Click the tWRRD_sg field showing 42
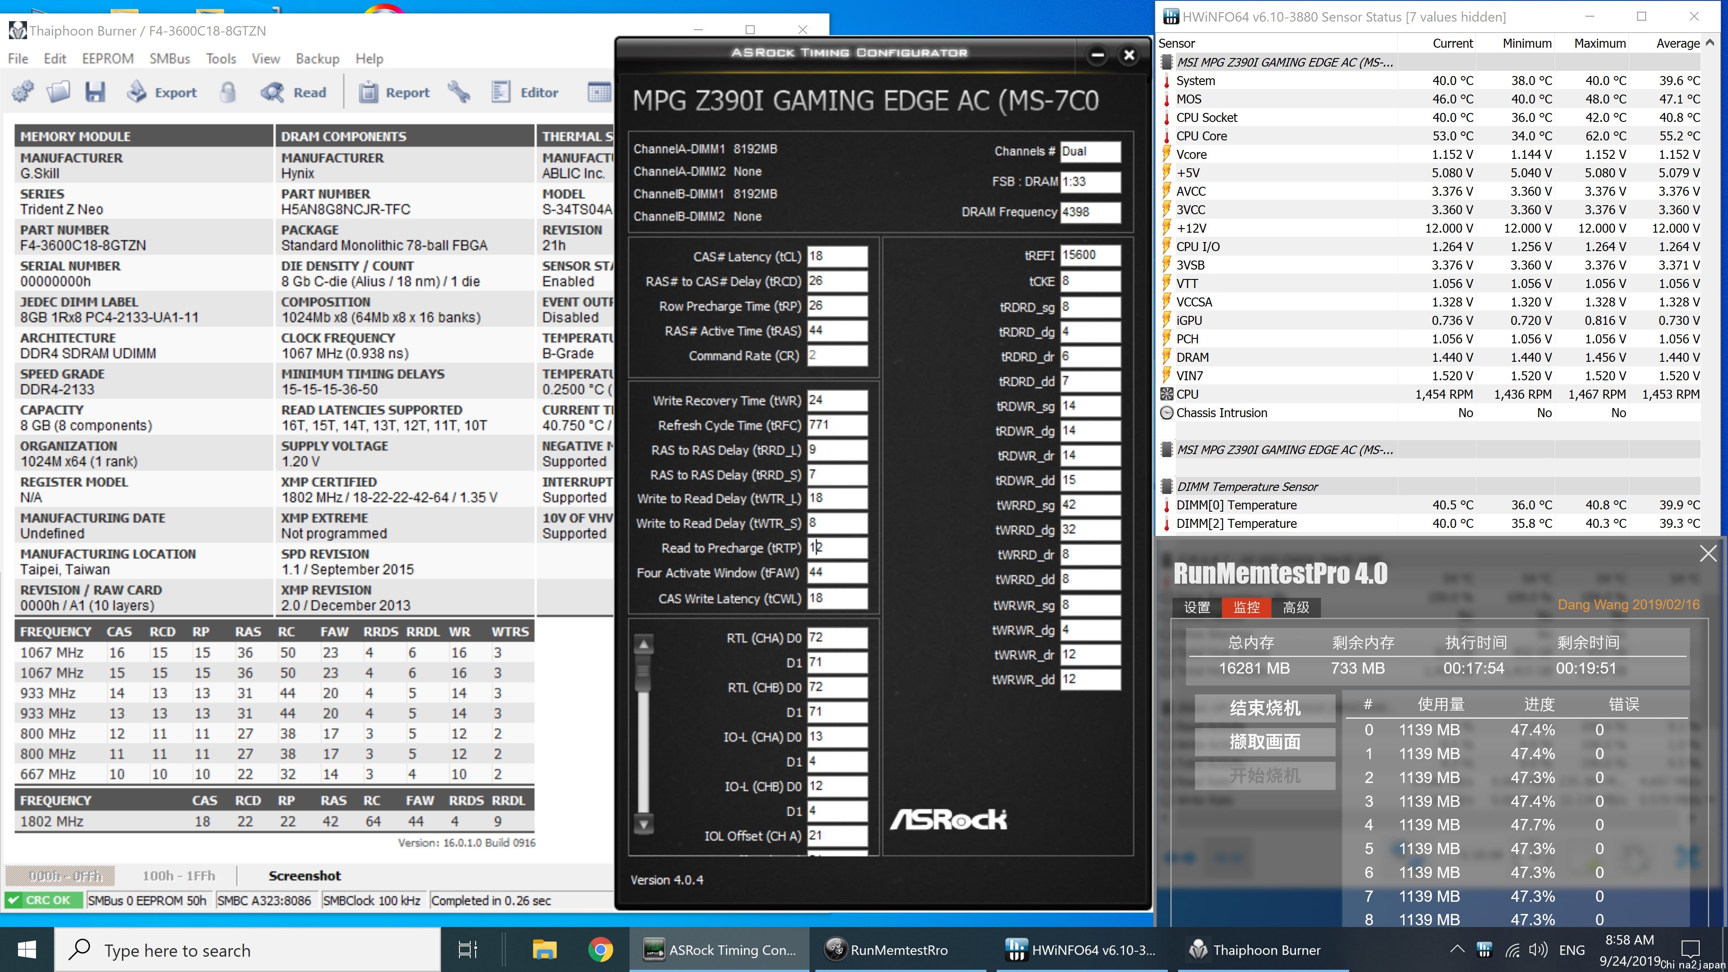Image resolution: width=1728 pixels, height=972 pixels. click(1090, 505)
